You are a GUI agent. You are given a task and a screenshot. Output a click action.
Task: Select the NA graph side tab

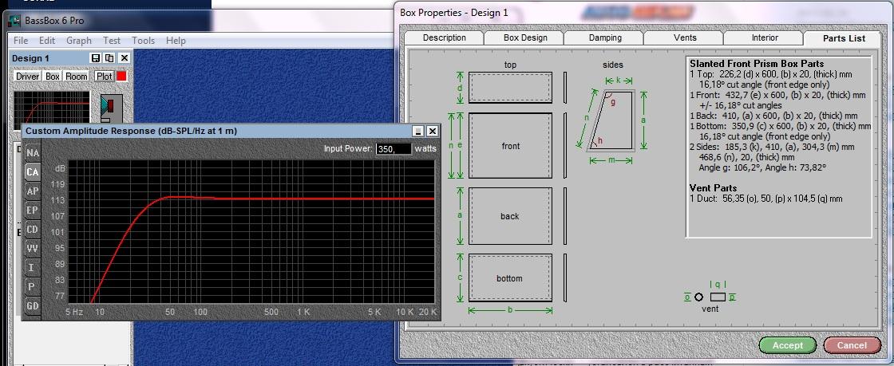[33, 153]
